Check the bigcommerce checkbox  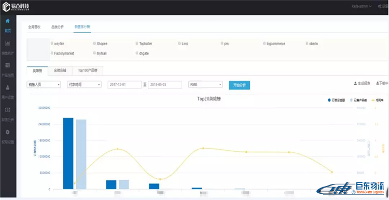[265, 43]
